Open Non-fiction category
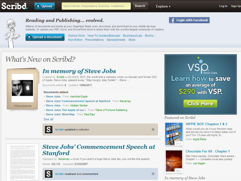The height and width of the screenshot is (181, 241). pos(76,40)
